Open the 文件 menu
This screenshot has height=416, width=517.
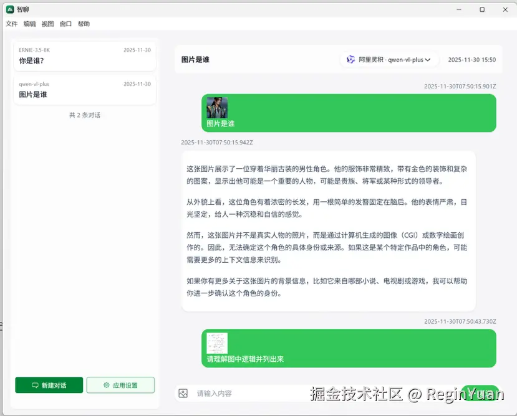(x=11, y=24)
